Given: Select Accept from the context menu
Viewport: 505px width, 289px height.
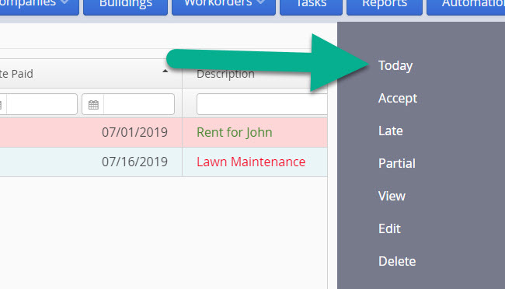Looking at the screenshot, I should [398, 98].
